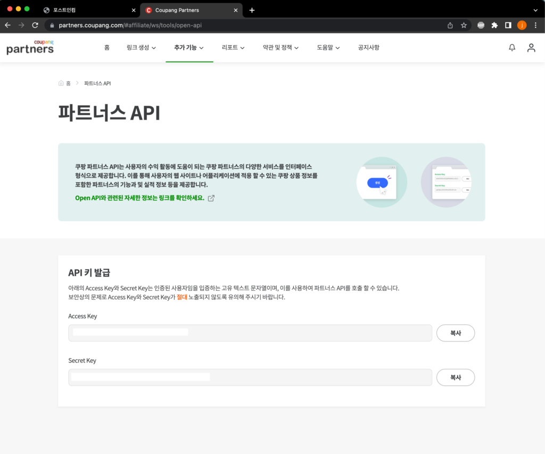The width and height of the screenshot is (545, 454).
Task: Click the browser back arrow
Action: pos(7,26)
